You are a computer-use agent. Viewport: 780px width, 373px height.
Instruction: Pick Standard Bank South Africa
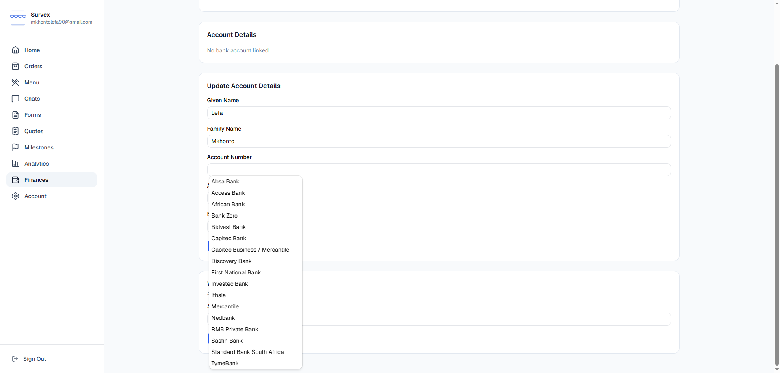point(256,352)
